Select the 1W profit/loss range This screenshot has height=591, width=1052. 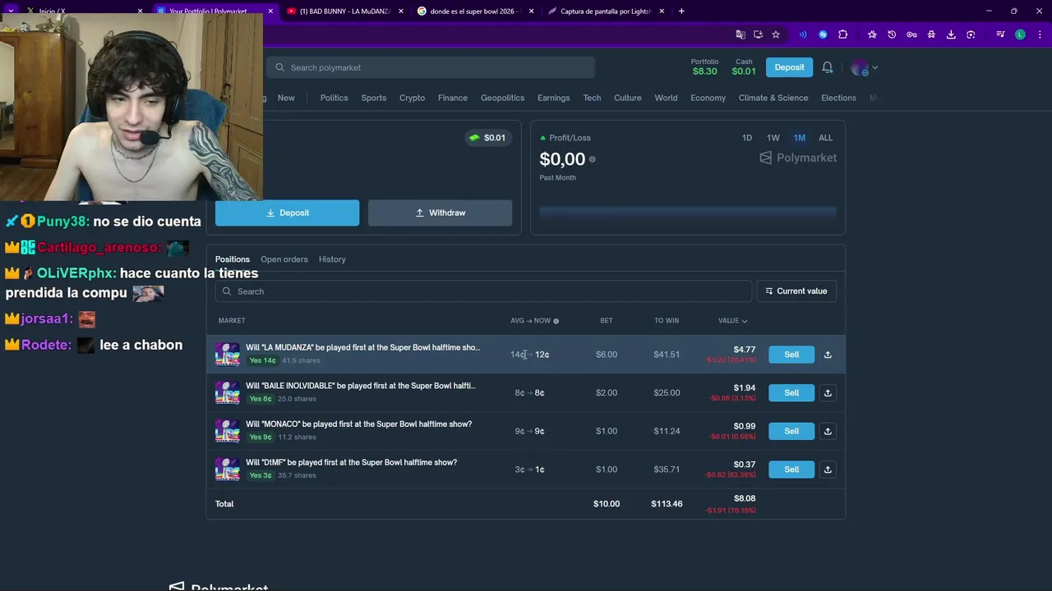coord(773,138)
